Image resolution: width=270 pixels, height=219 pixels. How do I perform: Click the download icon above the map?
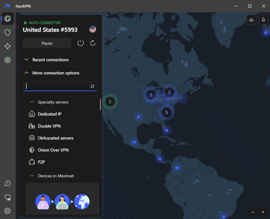click(x=251, y=20)
